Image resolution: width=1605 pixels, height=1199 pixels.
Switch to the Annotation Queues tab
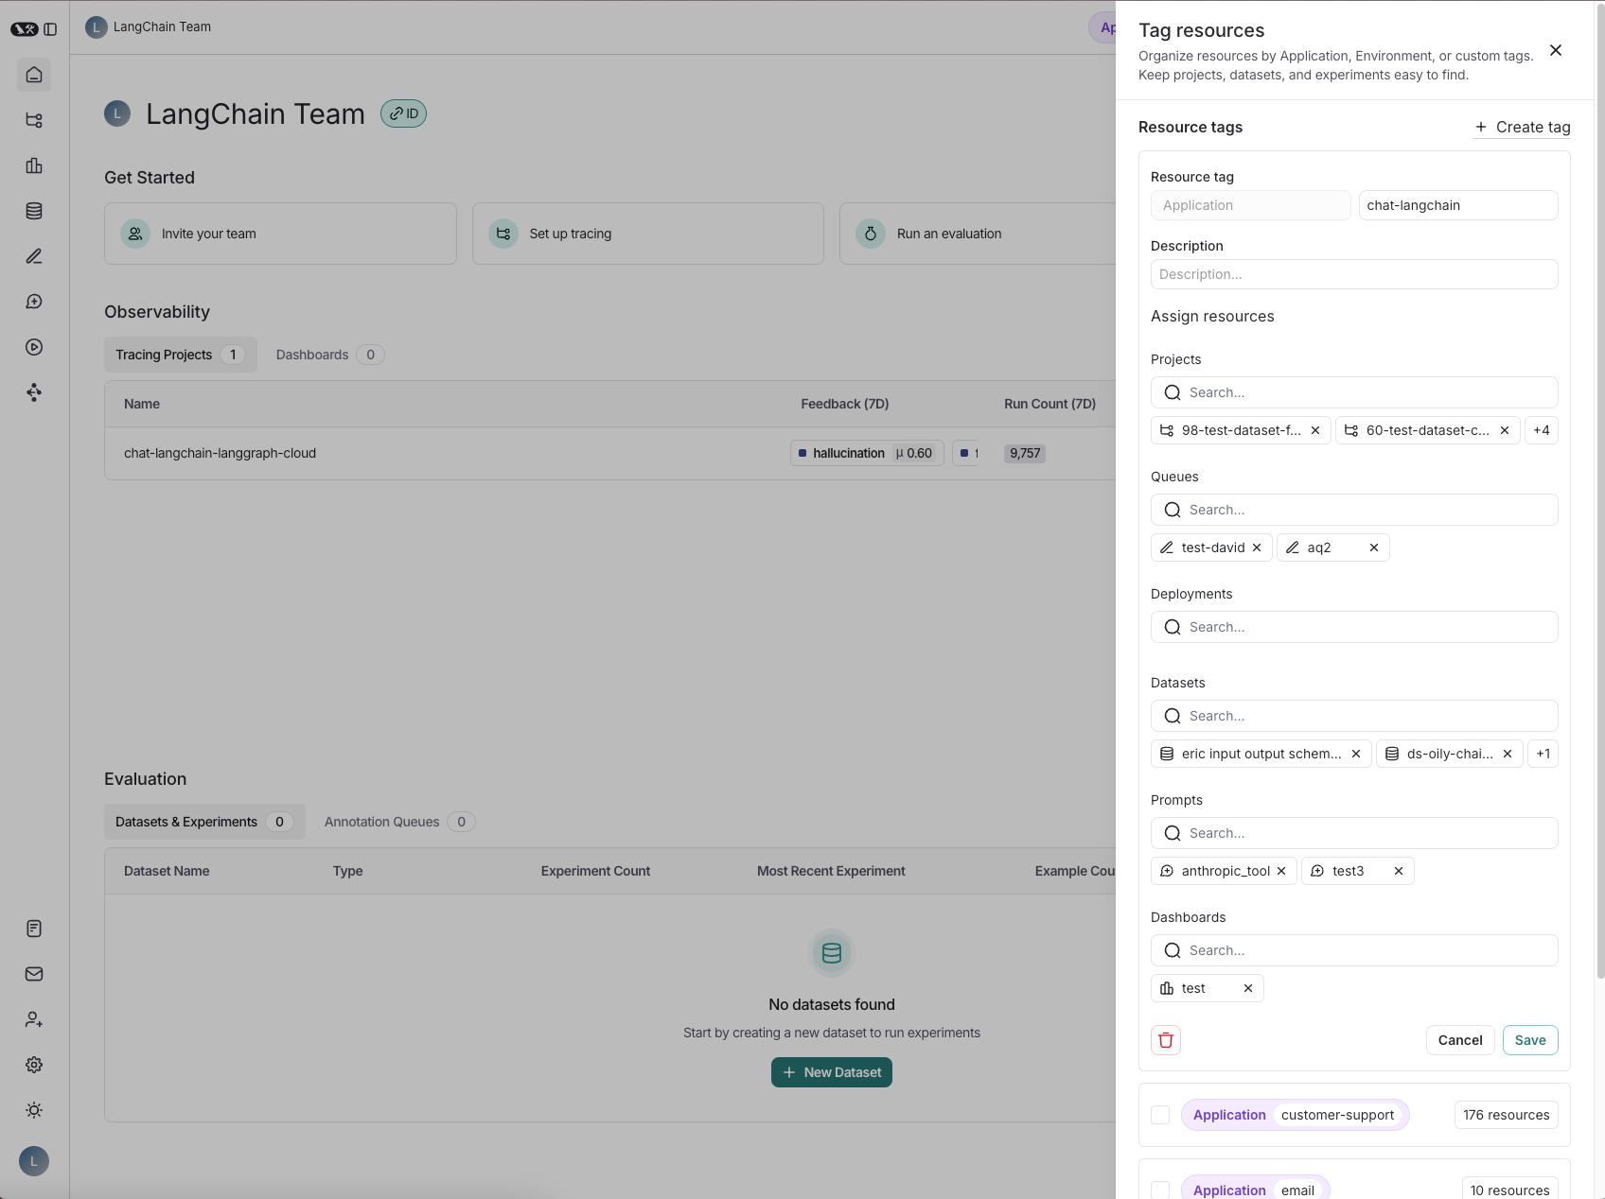click(x=399, y=822)
